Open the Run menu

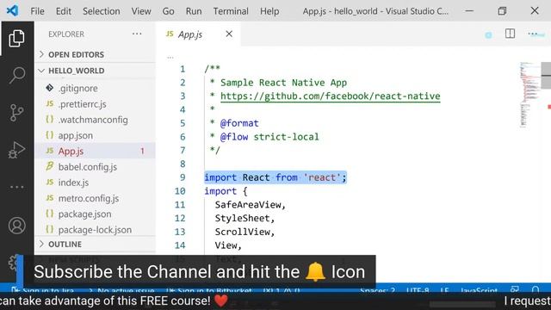coord(194,11)
